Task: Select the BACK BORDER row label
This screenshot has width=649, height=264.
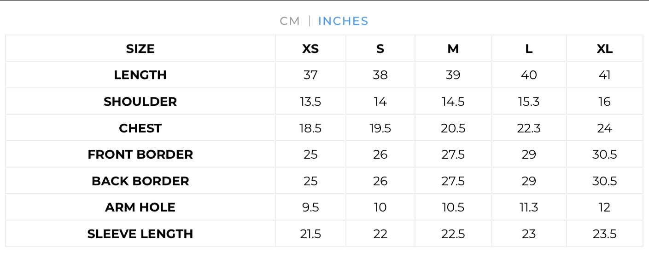Action: tap(140, 181)
